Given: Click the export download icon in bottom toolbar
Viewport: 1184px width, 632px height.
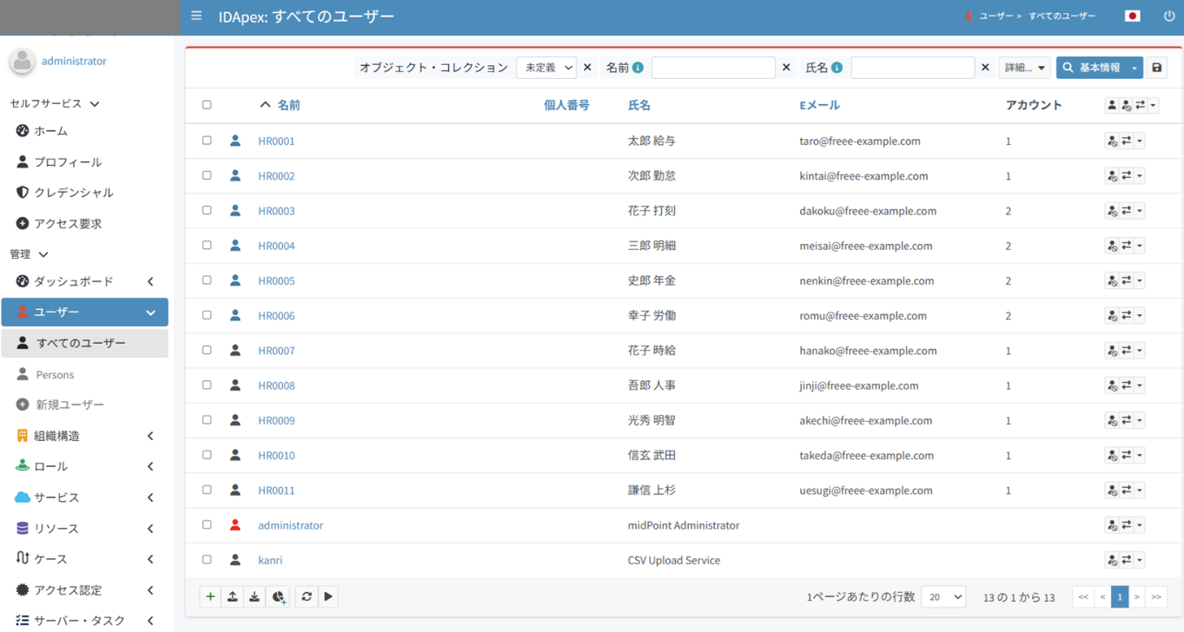Looking at the screenshot, I should tap(255, 596).
